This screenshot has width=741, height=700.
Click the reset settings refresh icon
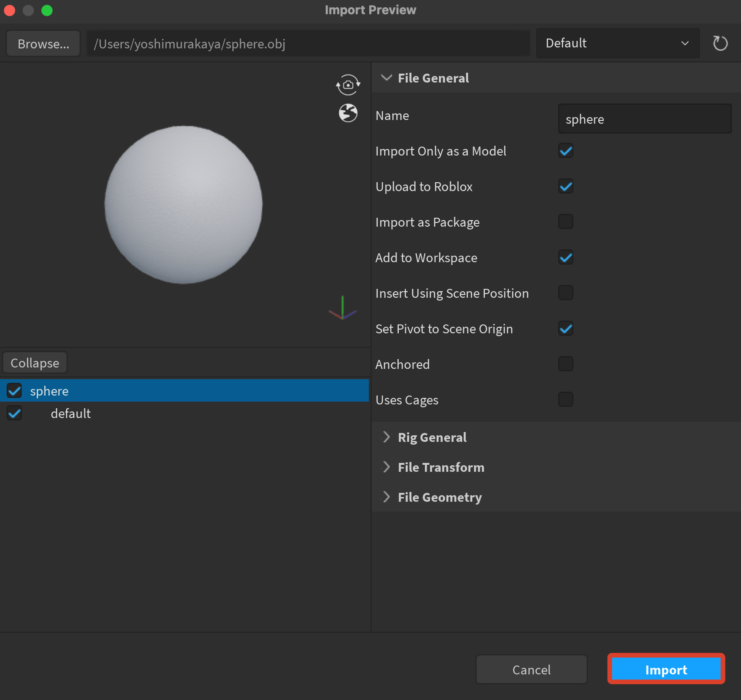coord(720,43)
